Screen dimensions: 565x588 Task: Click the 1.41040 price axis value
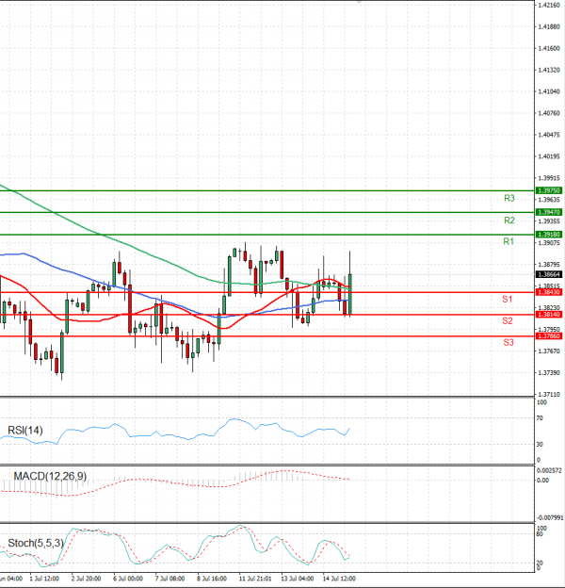tap(549, 91)
